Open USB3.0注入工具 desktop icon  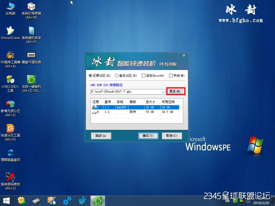click(x=10, y=84)
